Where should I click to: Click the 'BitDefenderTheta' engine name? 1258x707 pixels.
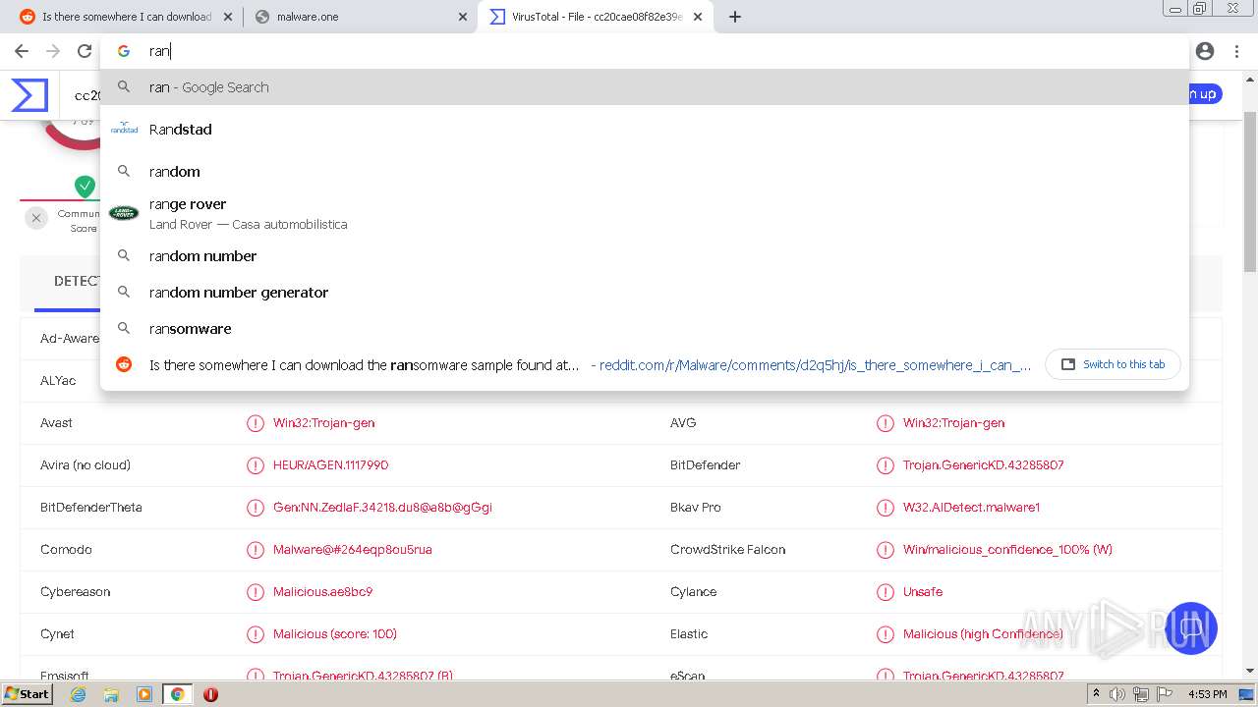click(91, 508)
